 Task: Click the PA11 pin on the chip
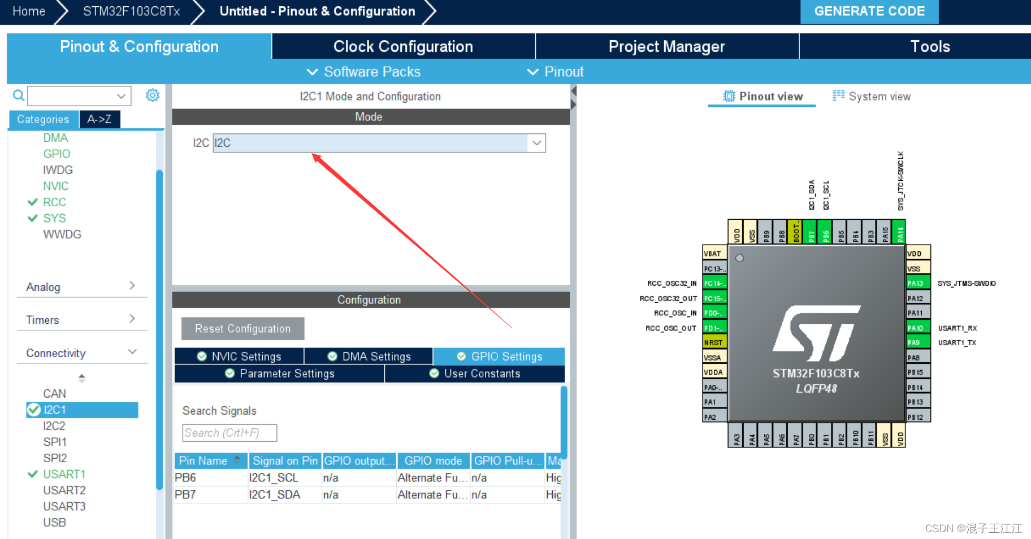(918, 313)
